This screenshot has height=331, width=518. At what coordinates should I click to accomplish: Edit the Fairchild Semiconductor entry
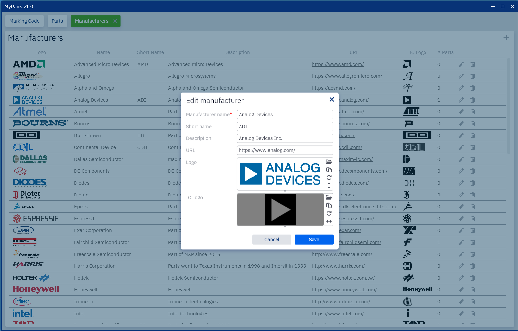coord(461,242)
